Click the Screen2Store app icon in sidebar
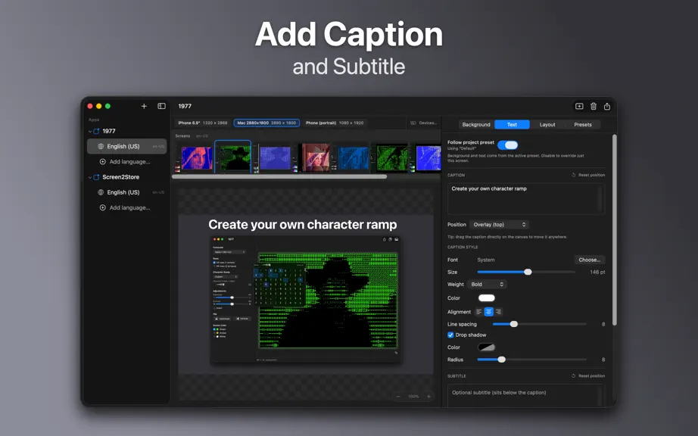The width and height of the screenshot is (698, 436). (x=96, y=177)
